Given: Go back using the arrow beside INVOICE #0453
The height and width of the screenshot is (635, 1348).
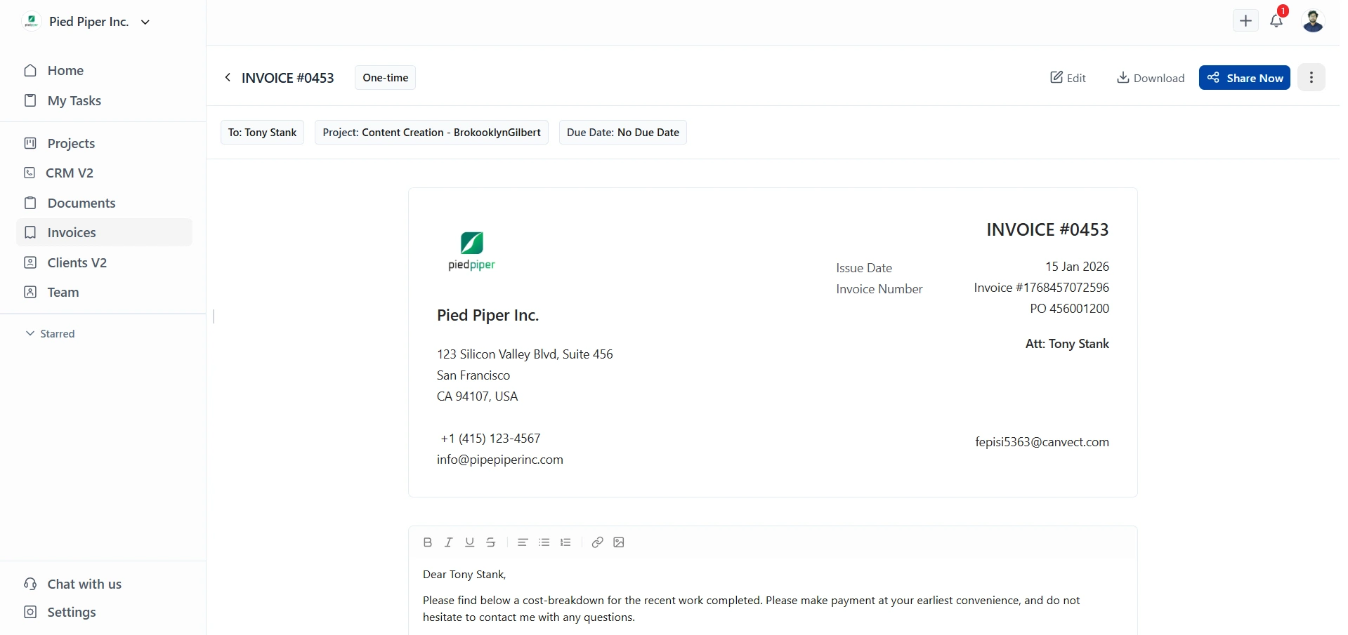Looking at the screenshot, I should click(228, 78).
